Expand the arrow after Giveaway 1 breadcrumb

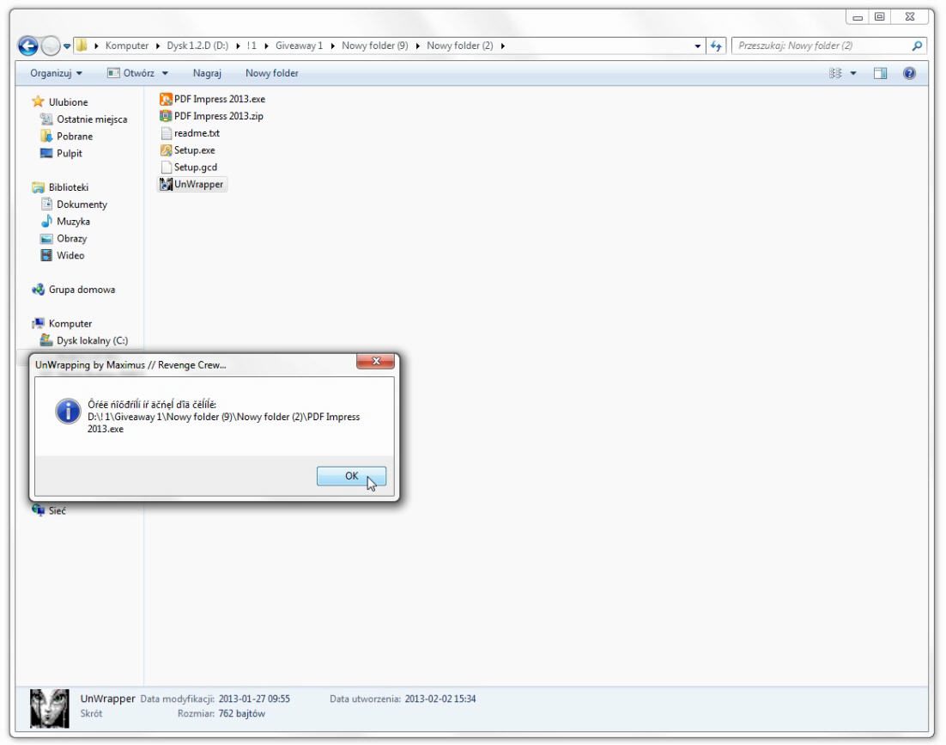(332, 46)
